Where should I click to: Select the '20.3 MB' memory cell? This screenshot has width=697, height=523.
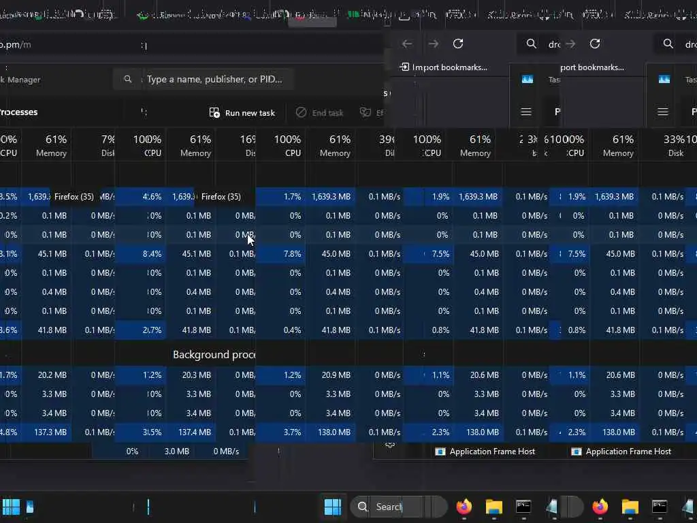tap(191, 375)
